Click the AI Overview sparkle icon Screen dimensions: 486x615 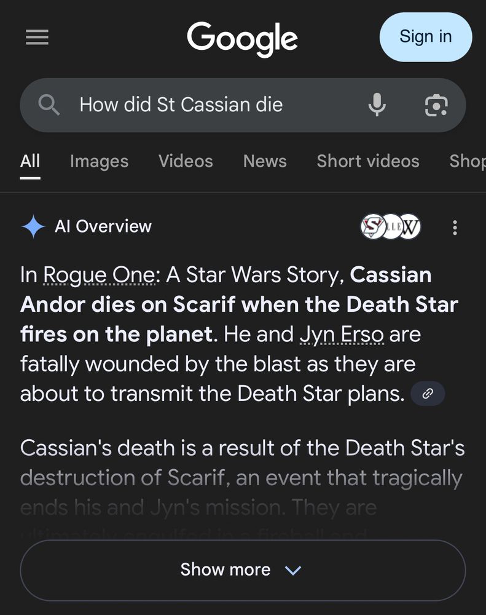pyautogui.click(x=33, y=227)
